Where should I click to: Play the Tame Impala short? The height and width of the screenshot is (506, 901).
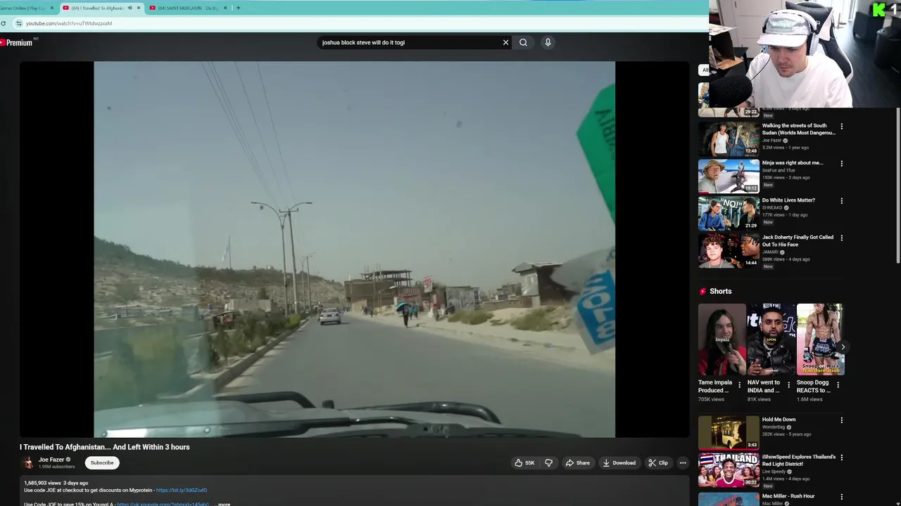pyautogui.click(x=722, y=339)
